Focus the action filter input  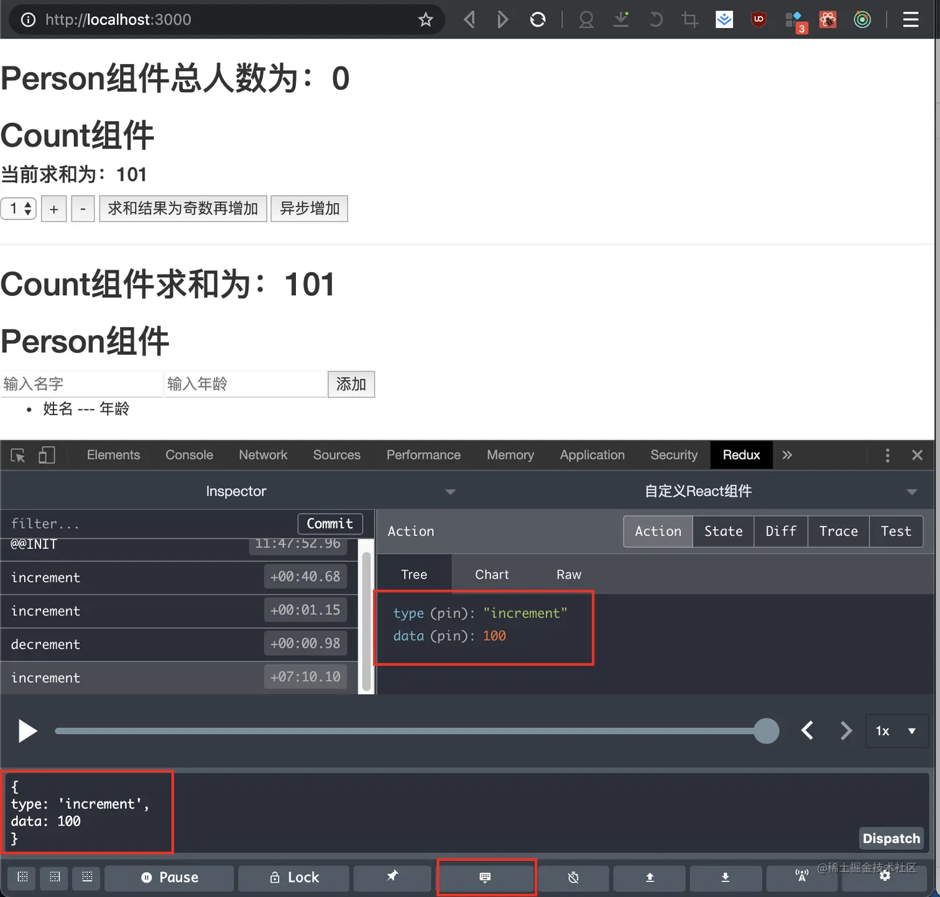coord(149,524)
